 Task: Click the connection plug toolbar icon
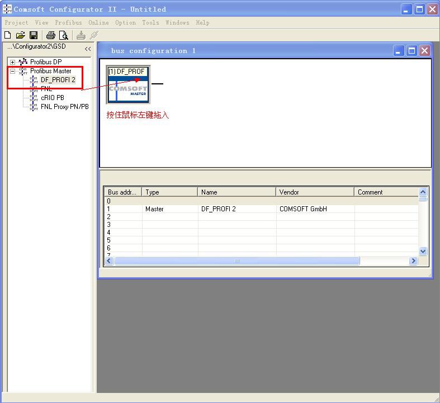pyautogui.click(x=94, y=35)
